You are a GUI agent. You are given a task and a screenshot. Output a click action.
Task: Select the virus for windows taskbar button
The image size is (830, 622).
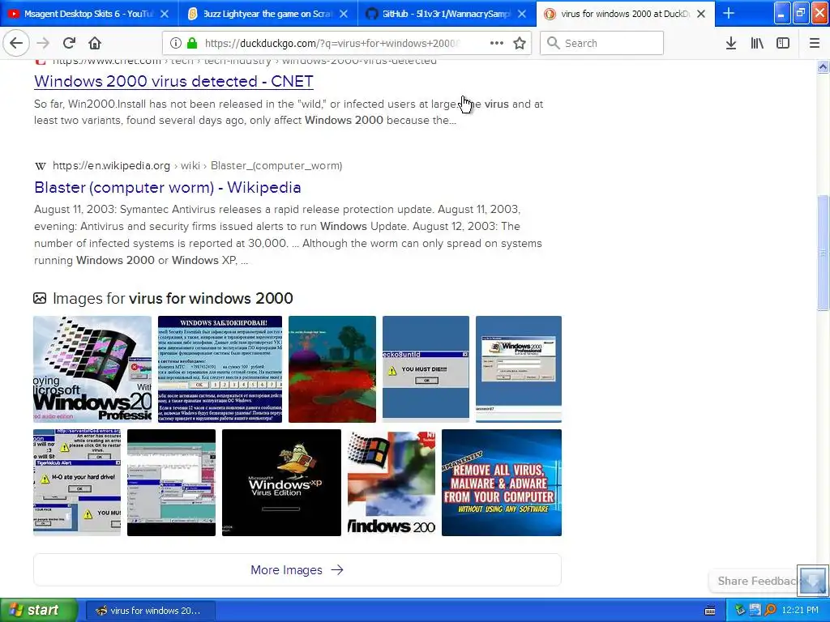click(x=150, y=611)
